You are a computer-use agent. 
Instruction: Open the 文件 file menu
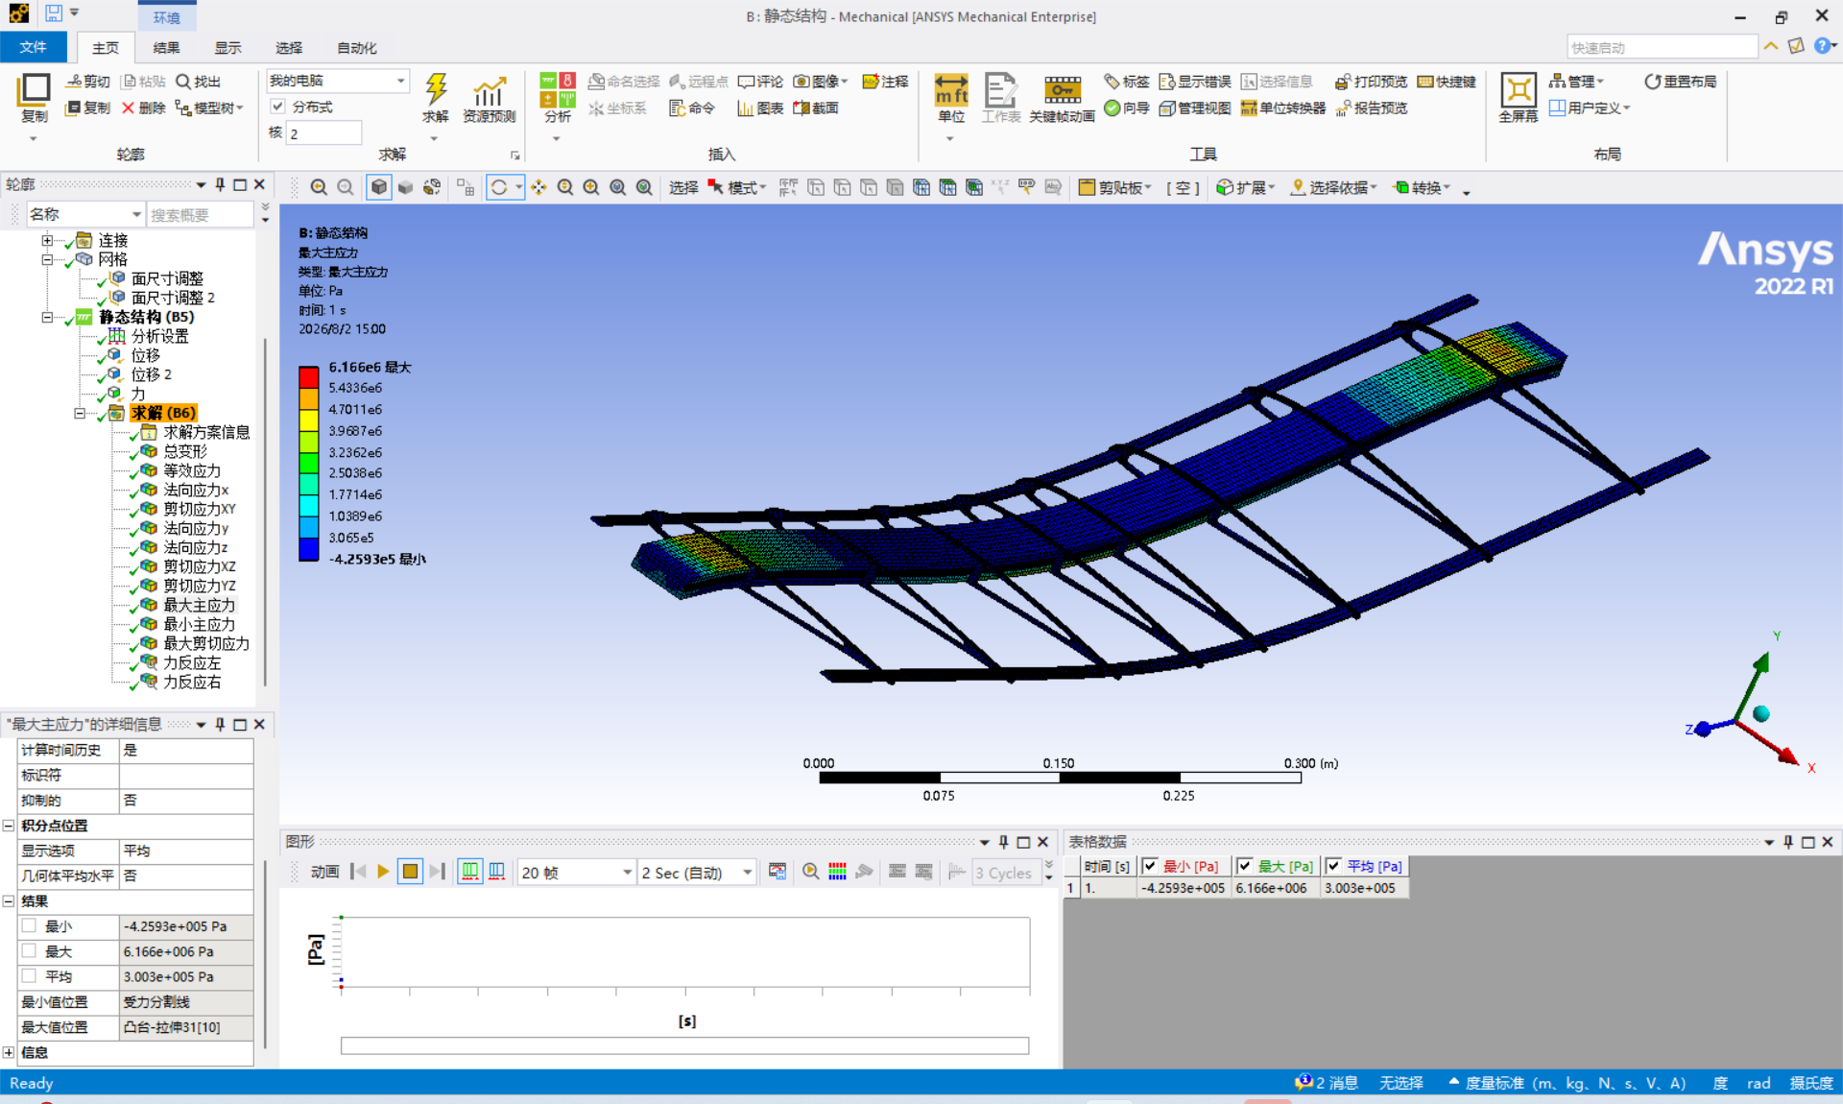[x=33, y=47]
